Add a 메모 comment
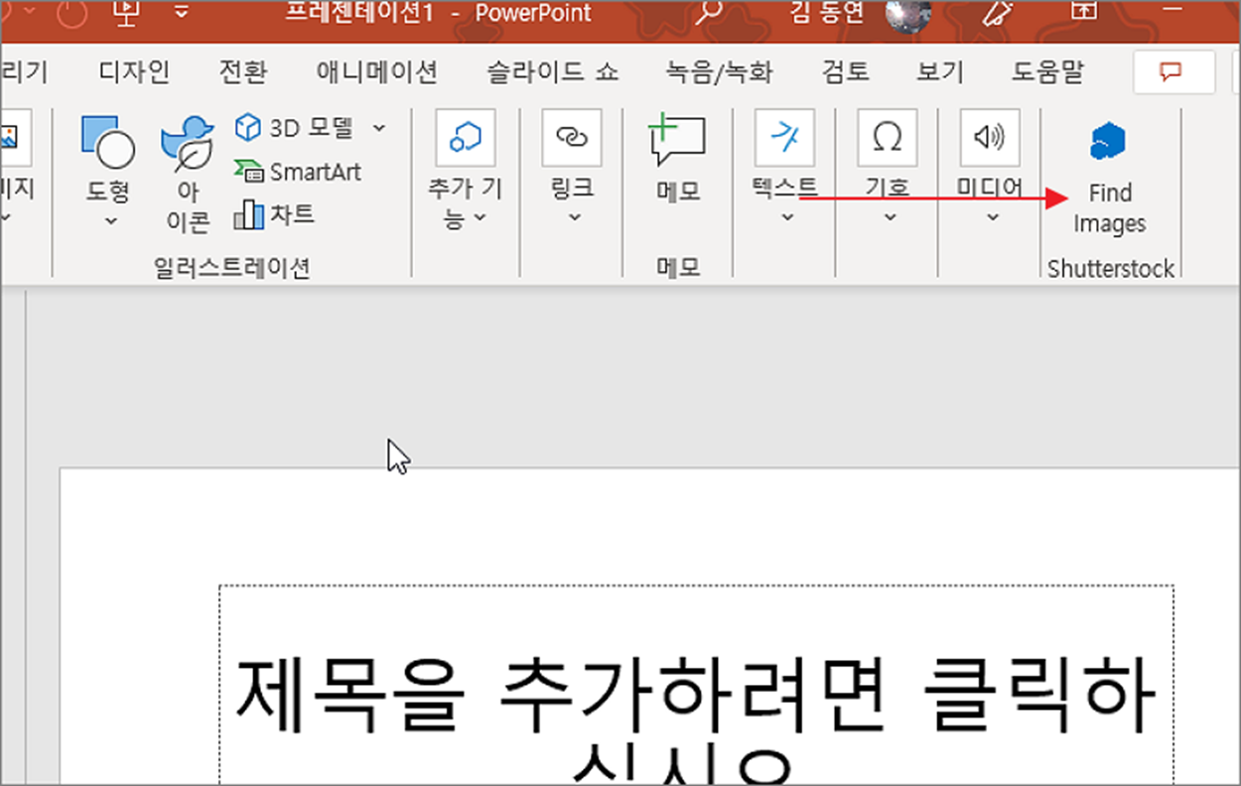Image resolution: width=1241 pixels, height=786 pixels. point(678,159)
